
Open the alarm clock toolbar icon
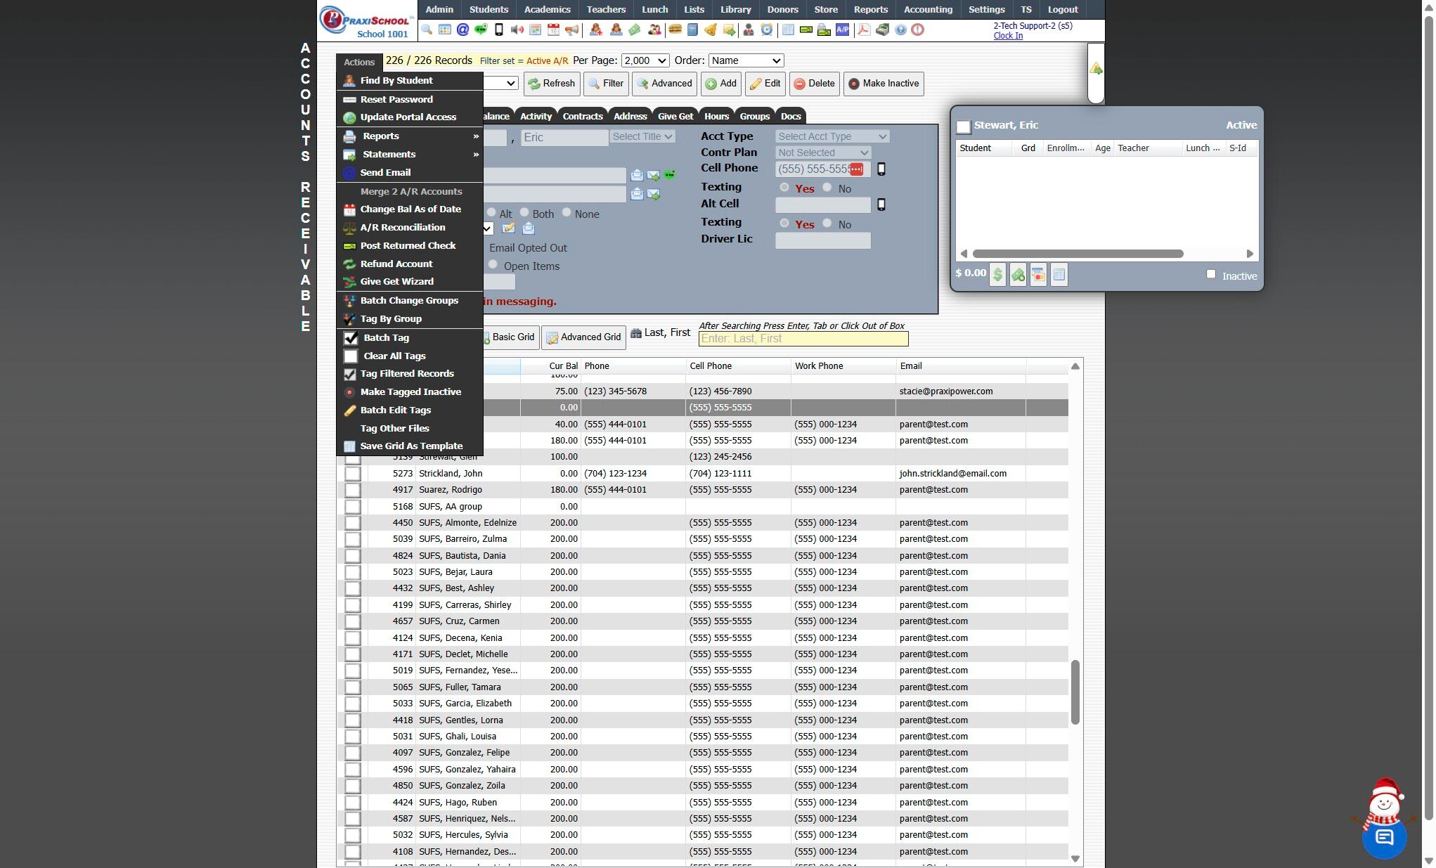coord(766,30)
